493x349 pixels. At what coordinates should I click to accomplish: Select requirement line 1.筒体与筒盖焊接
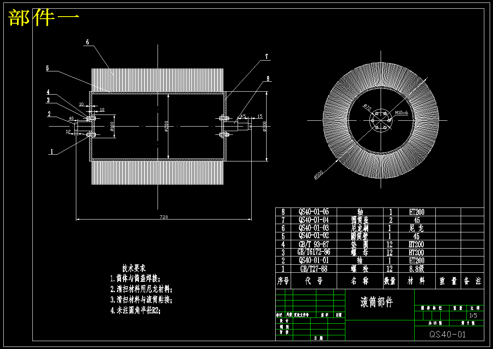pos(135,278)
